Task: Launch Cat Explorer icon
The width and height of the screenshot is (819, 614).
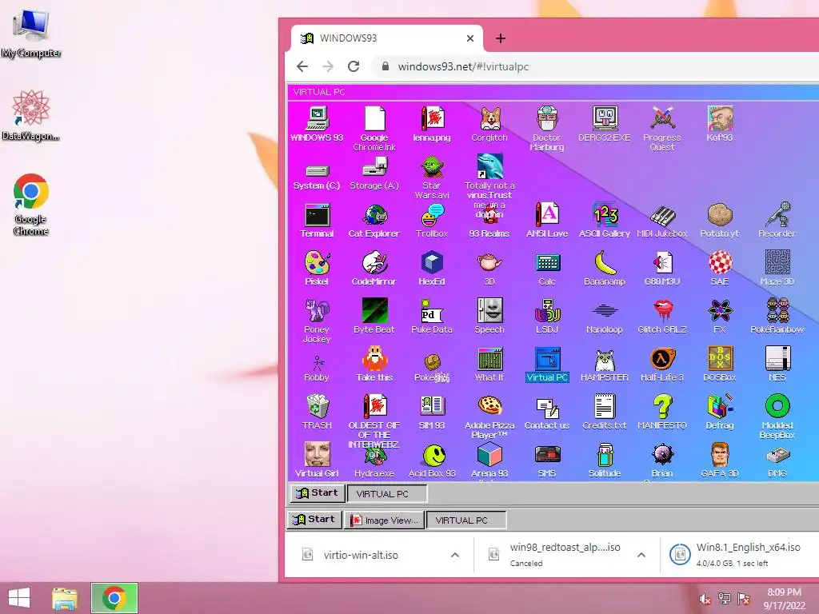Action: pos(374,221)
